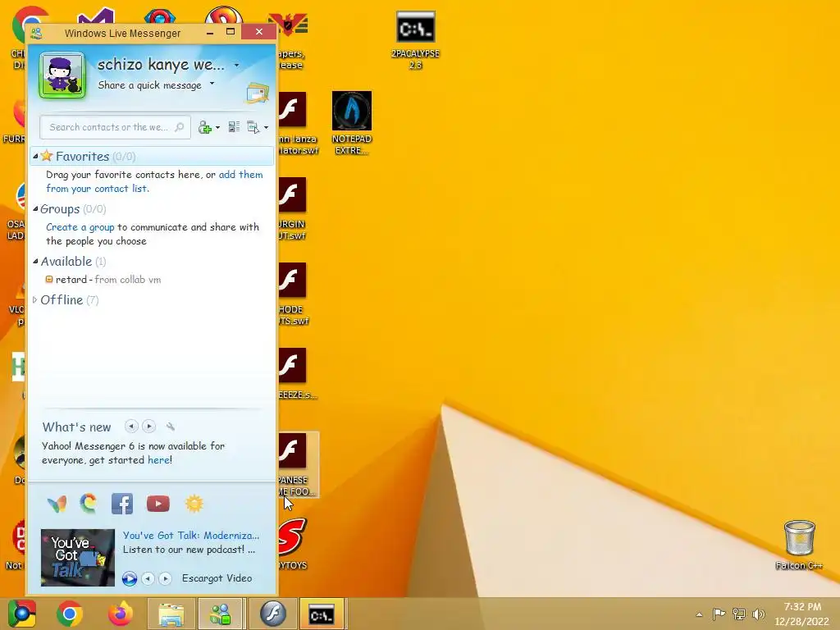Collapse the Favorites group

pyautogui.click(x=35, y=157)
